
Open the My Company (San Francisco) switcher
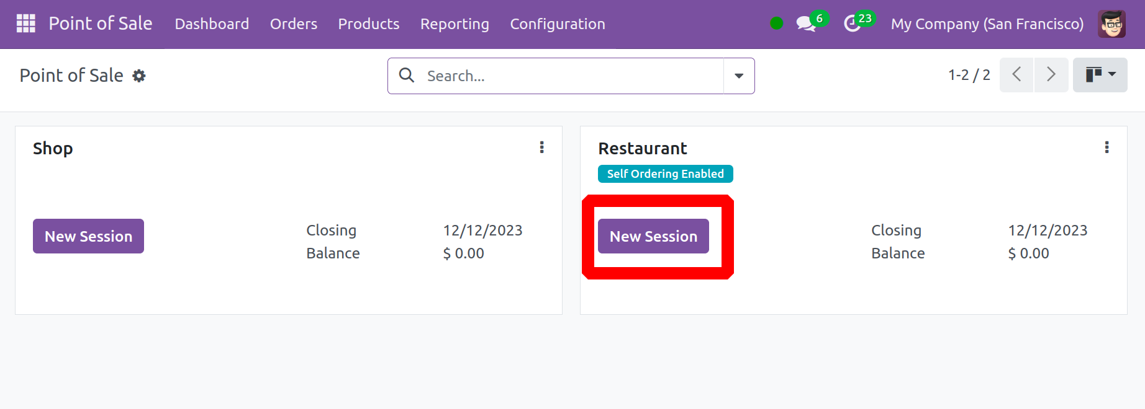point(987,24)
